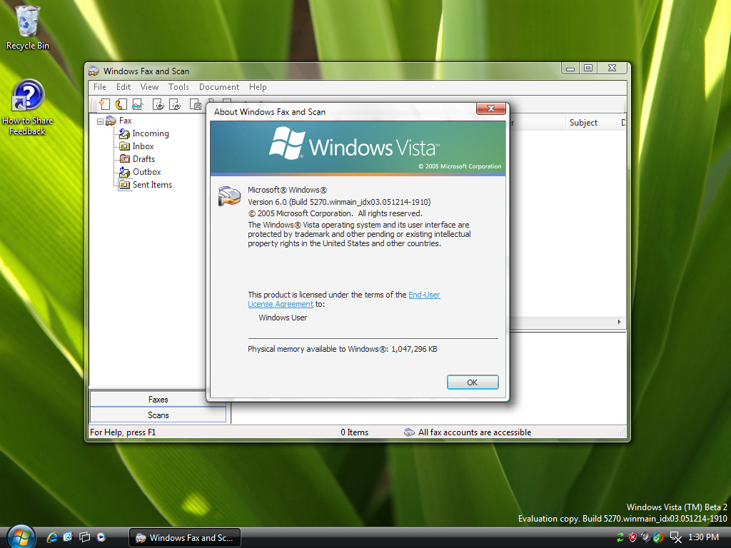
Task: Click the glasses-and-page view toolbar icon
Action: click(137, 104)
